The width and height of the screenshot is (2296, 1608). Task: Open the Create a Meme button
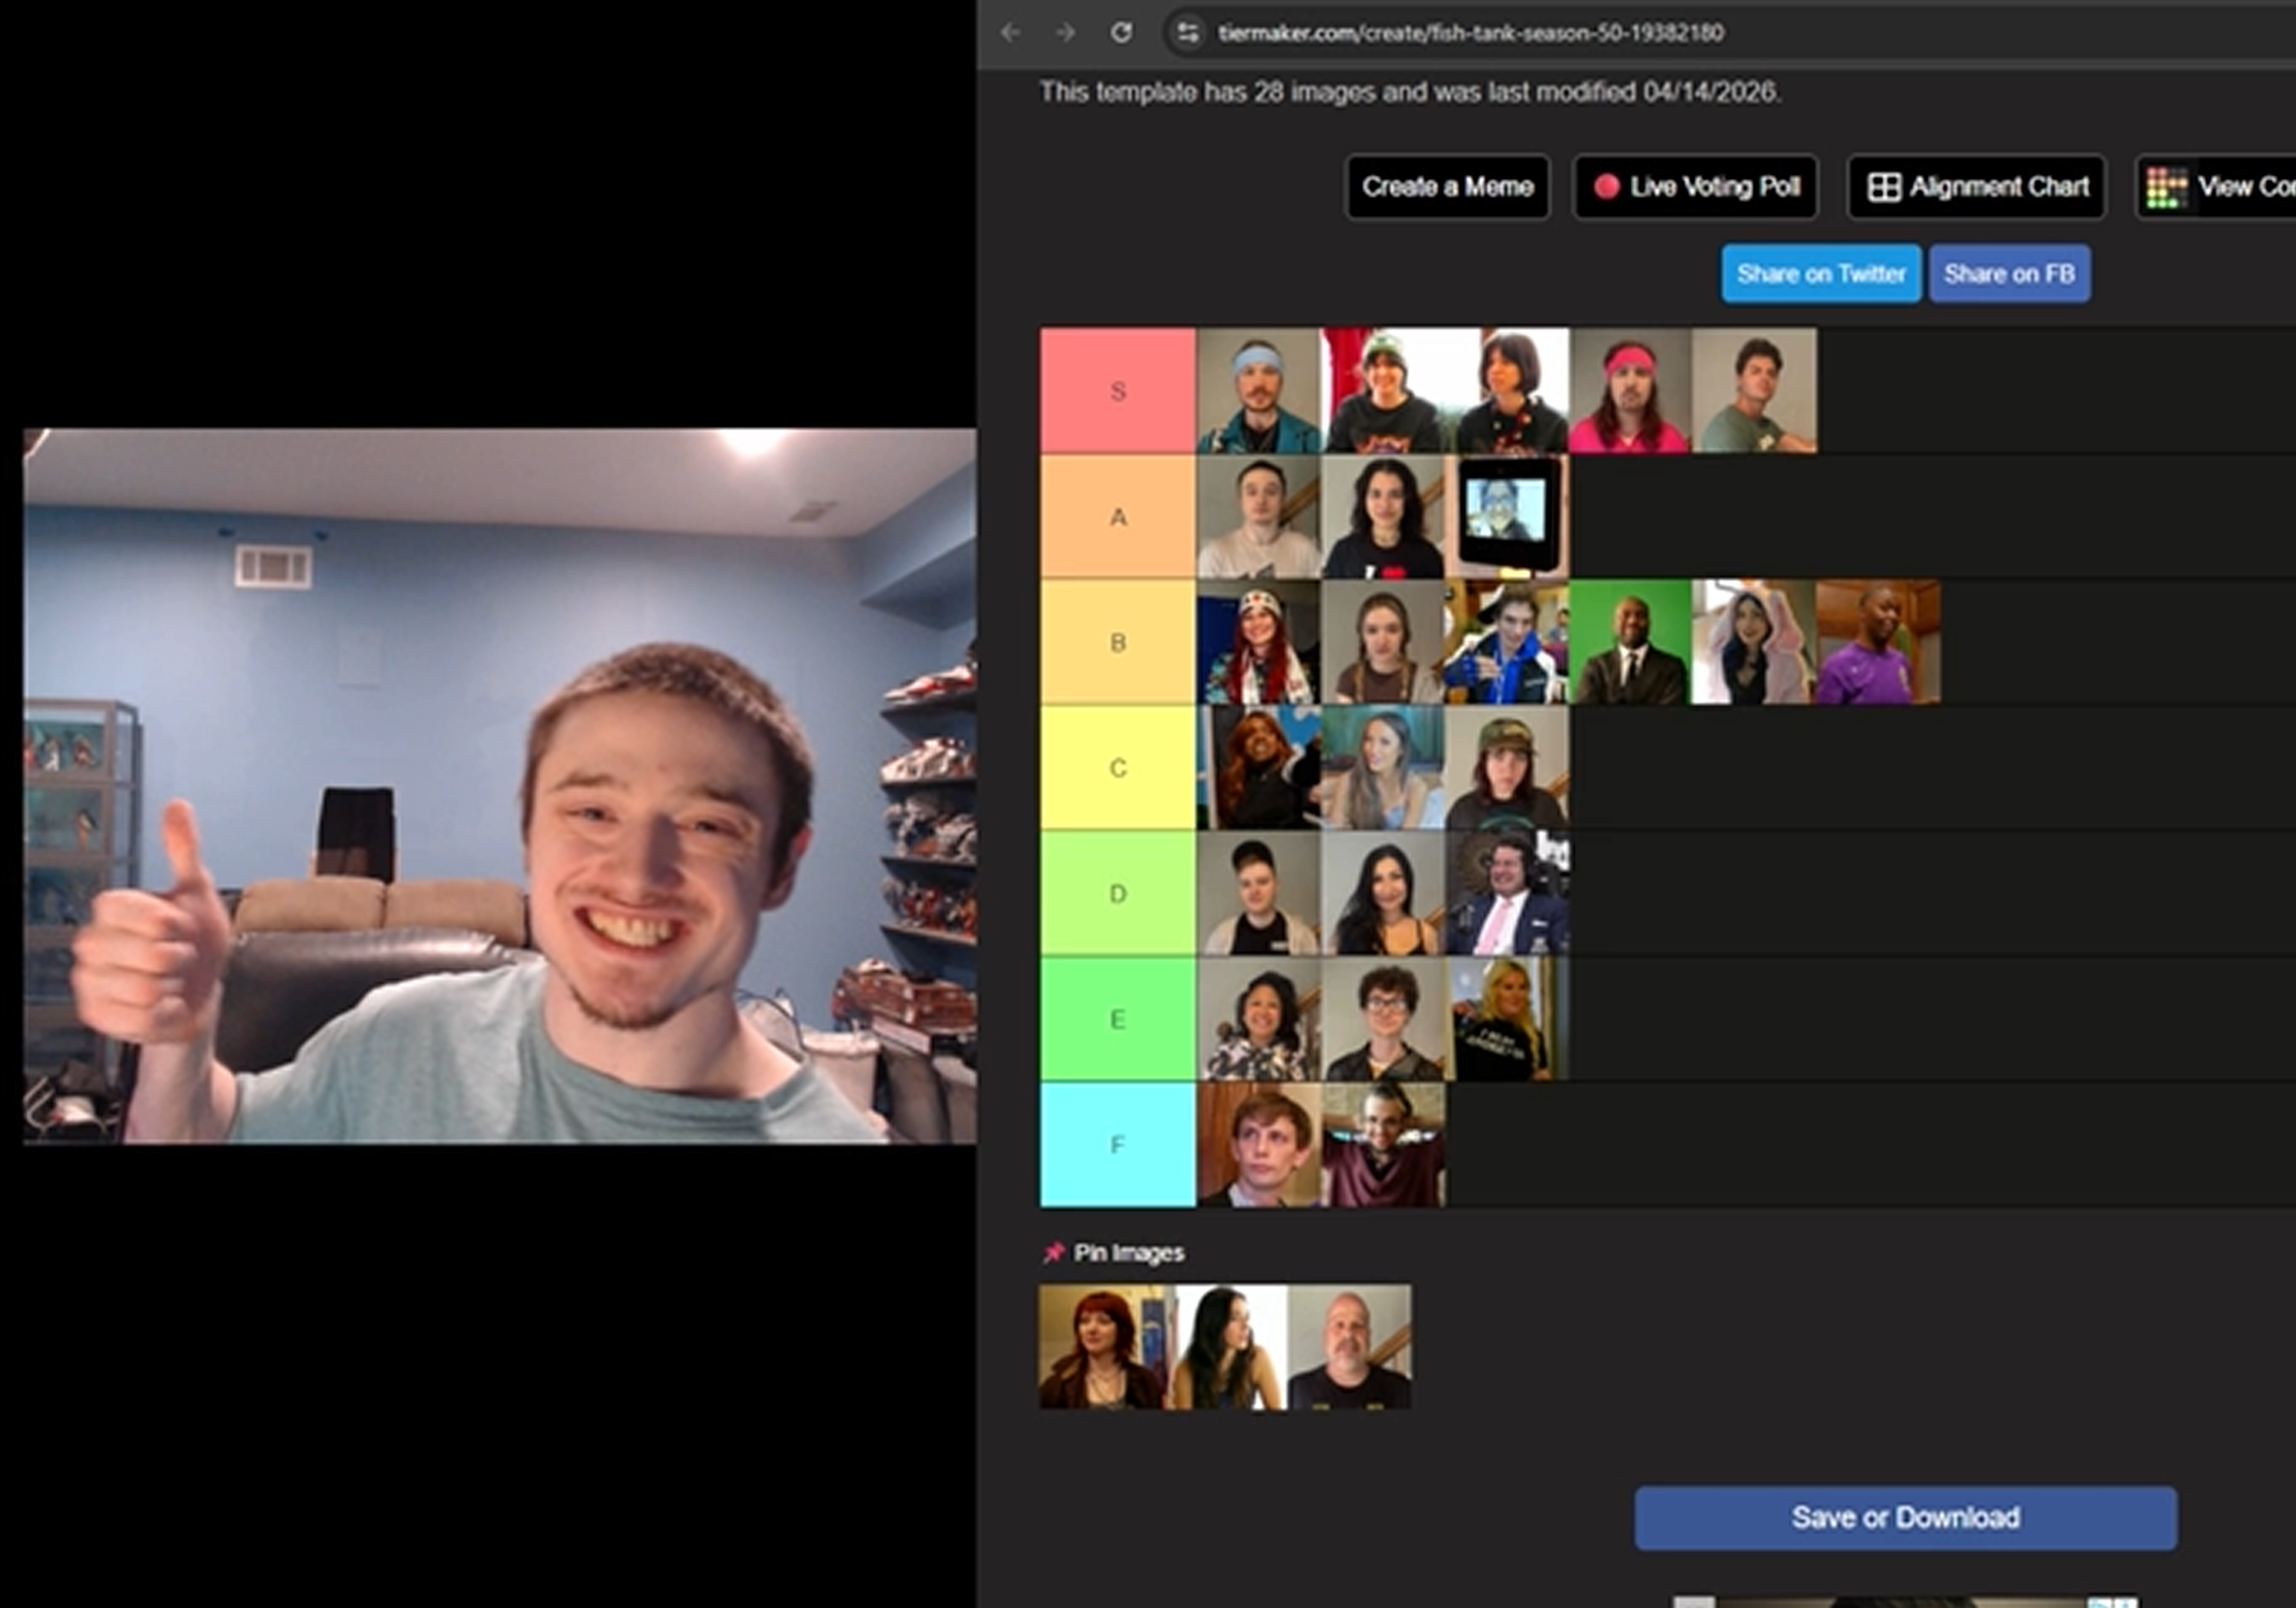click(x=1447, y=187)
